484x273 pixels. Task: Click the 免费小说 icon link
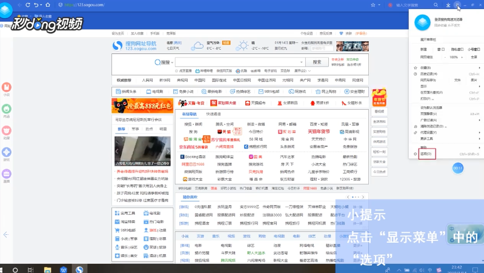click(x=184, y=92)
